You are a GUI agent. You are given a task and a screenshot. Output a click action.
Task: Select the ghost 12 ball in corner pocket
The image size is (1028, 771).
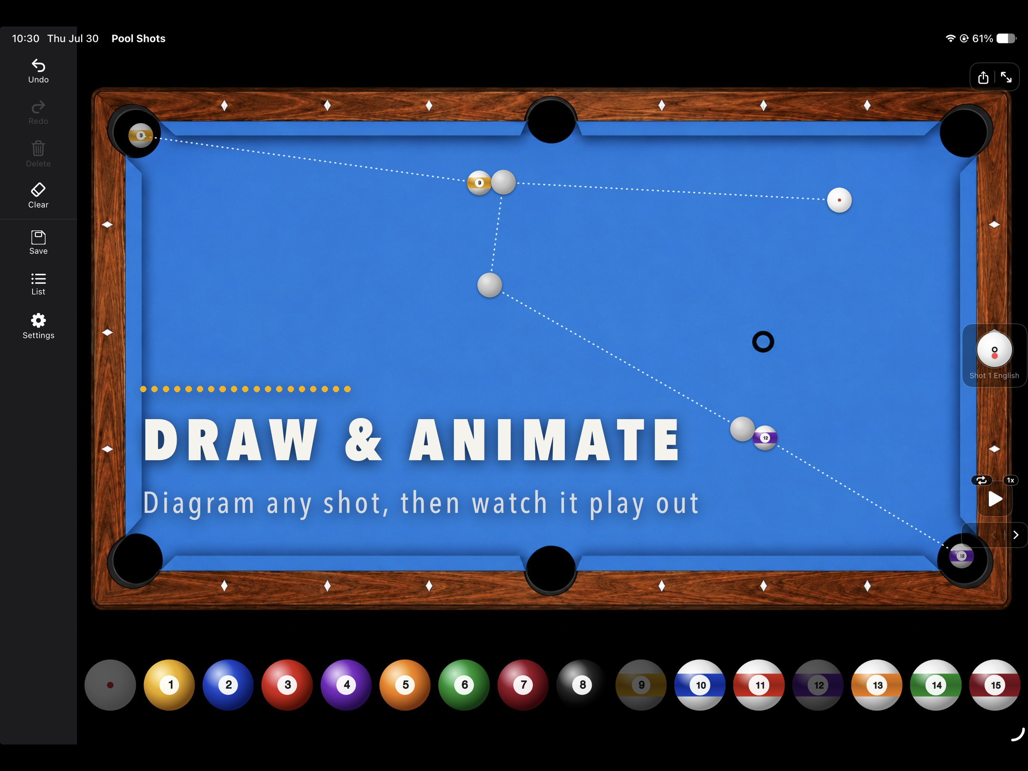[962, 556]
